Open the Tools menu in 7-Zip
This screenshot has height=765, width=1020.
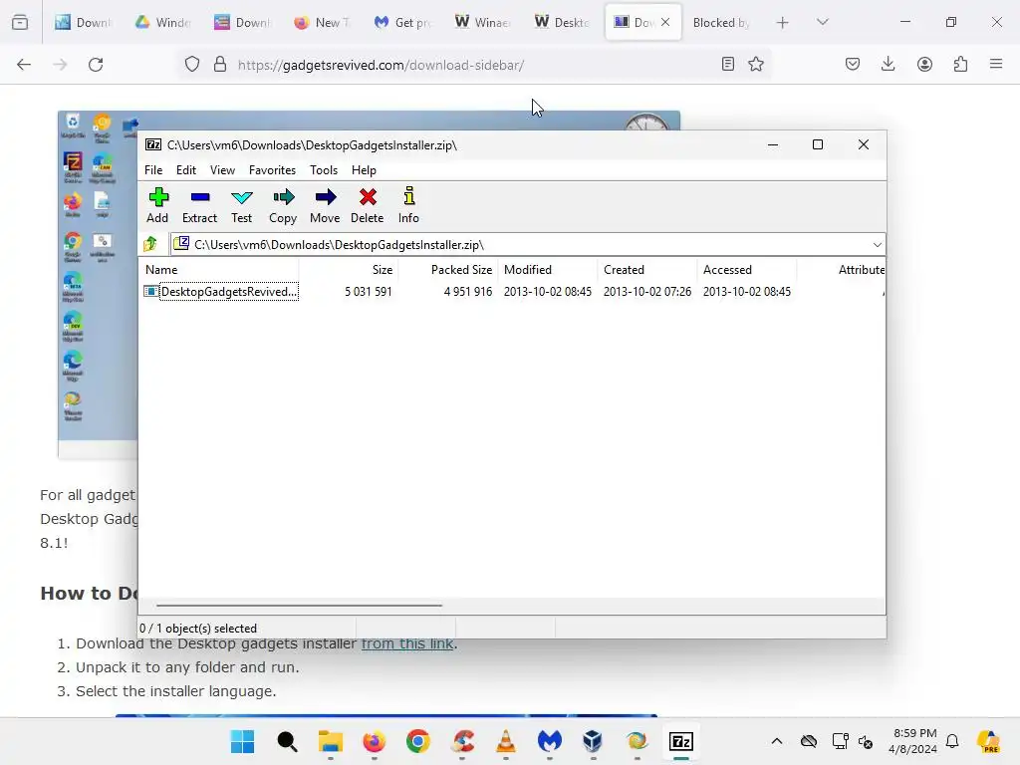[324, 169]
